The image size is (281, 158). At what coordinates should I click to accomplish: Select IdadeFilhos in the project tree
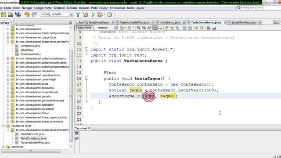(27, 50)
